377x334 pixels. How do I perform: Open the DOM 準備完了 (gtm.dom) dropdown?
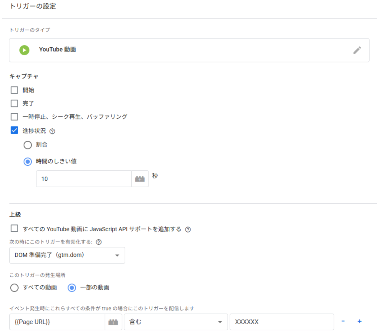coord(67,255)
